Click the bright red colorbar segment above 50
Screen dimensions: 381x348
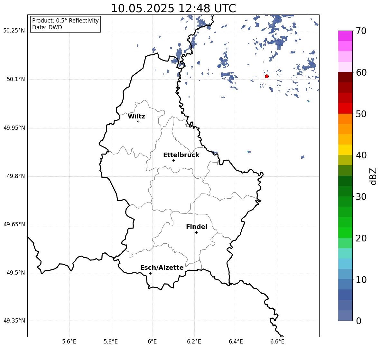coord(345,108)
